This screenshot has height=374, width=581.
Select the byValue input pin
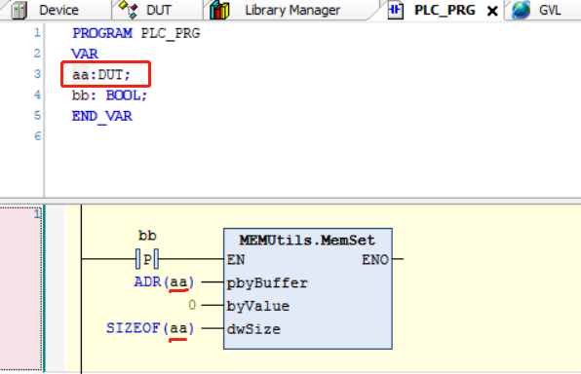tap(258, 306)
